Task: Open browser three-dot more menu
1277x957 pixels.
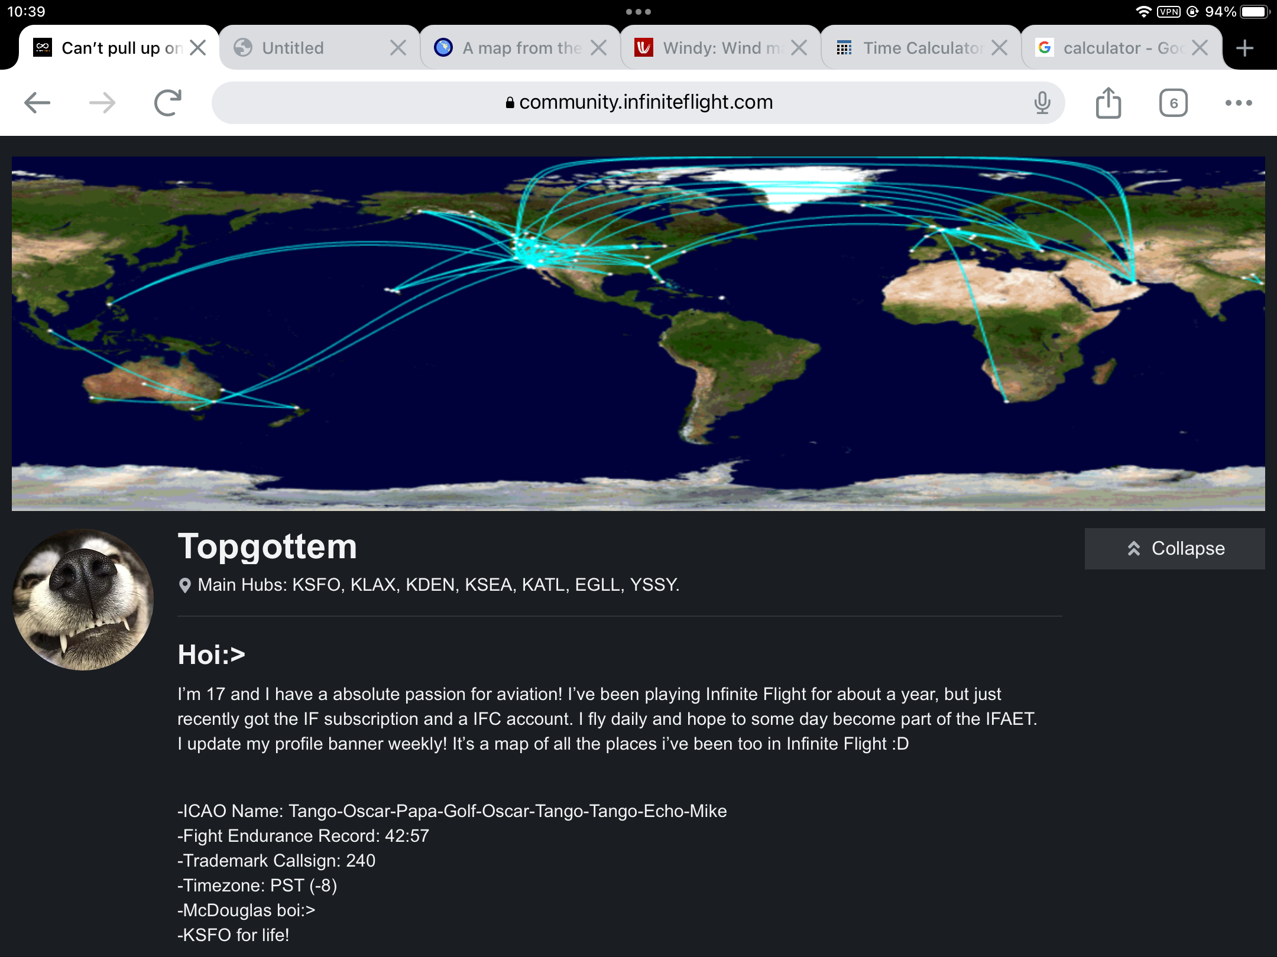Action: tap(1239, 103)
